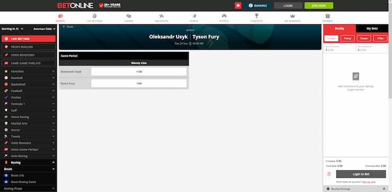Viewport: 392px width, 192px height.
Task: Open the American Odds dropdown
Action: coord(44,29)
